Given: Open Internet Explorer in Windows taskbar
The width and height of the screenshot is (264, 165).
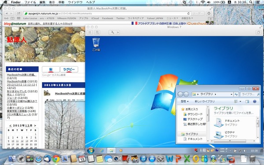Looking at the screenshot, I should point(102,150).
